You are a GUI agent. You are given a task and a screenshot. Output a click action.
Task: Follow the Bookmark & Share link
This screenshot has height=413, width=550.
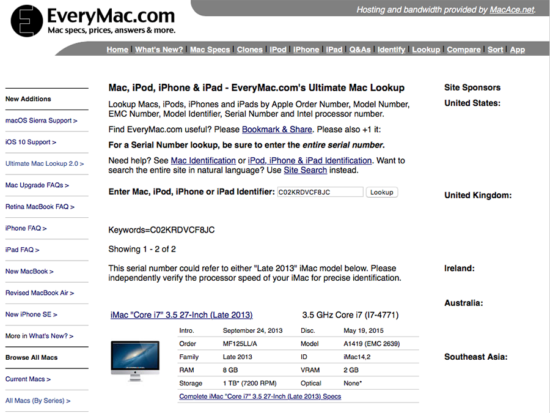(x=277, y=129)
